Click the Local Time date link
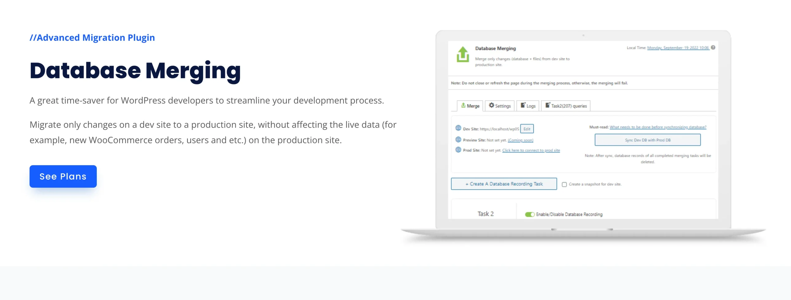The width and height of the screenshot is (791, 300). 678,48
